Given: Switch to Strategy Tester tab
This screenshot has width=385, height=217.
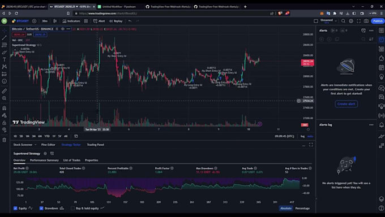Looking at the screenshot, I should click(71, 145).
